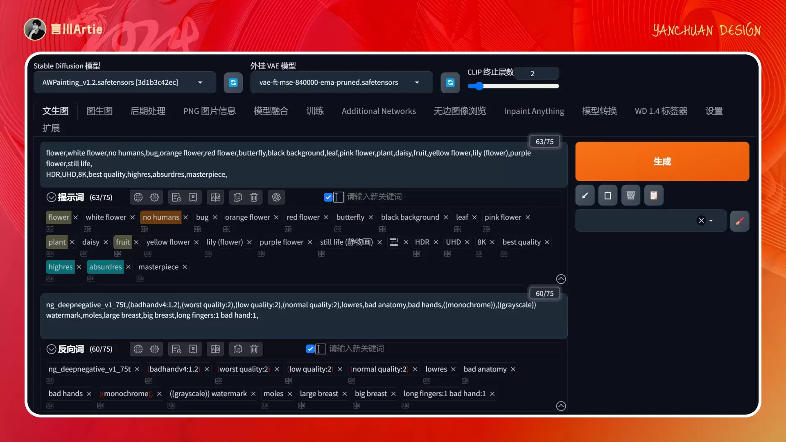This screenshot has width=786, height=442.
Task: Click the clipboard icon to apply selected styles
Action: [654, 195]
